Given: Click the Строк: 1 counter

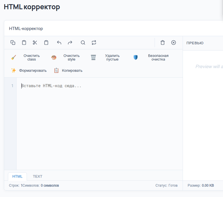Looking at the screenshot, I should pos(16,186).
